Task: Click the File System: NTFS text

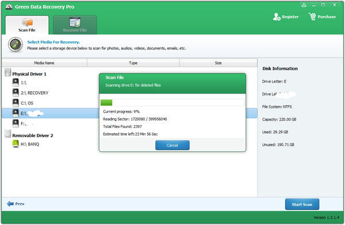Action: 277,107
